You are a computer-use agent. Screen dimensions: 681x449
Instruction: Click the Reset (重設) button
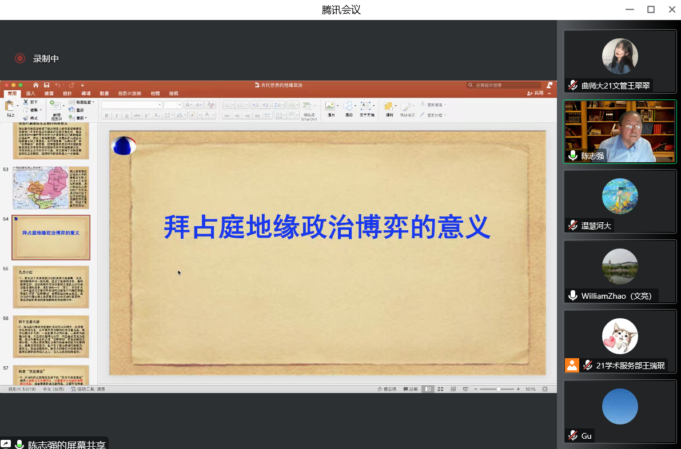click(77, 110)
